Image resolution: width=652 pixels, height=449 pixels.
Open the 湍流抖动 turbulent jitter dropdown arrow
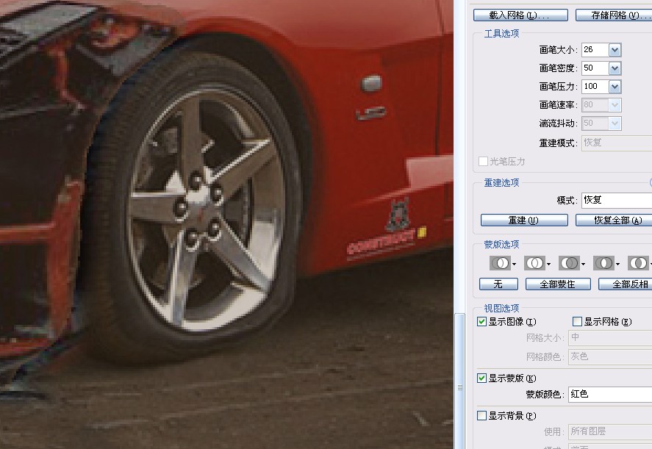pos(615,123)
